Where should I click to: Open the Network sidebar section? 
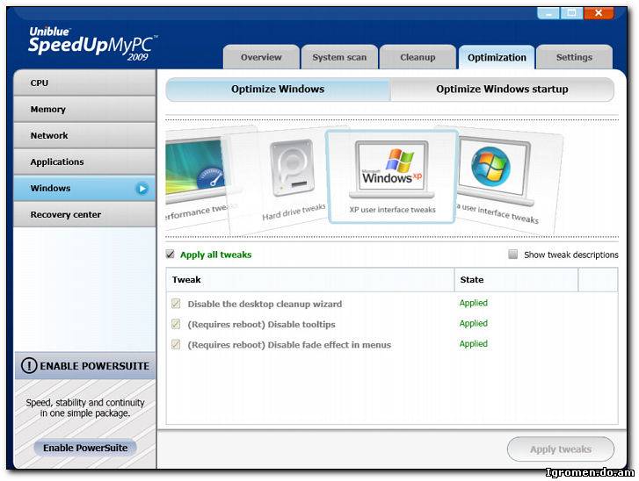point(84,135)
